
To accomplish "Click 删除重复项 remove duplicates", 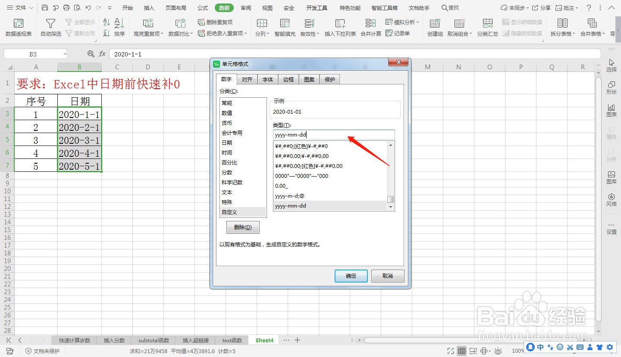I will tap(215, 22).
